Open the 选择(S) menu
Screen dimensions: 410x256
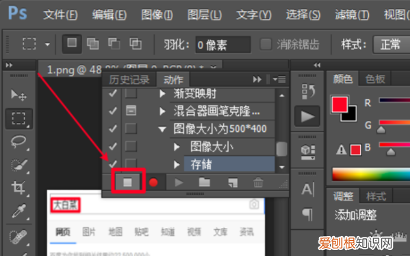[303, 14]
